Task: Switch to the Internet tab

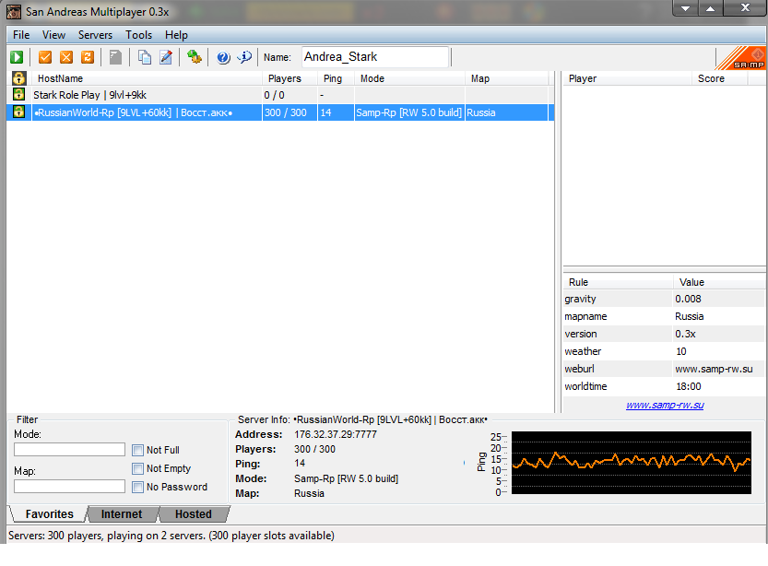Action: point(122,514)
